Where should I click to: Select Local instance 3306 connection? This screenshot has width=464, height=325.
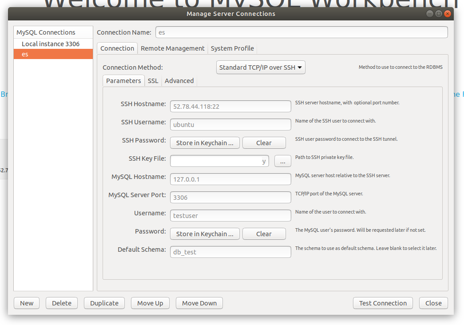pyautogui.click(x=51, y=44)
